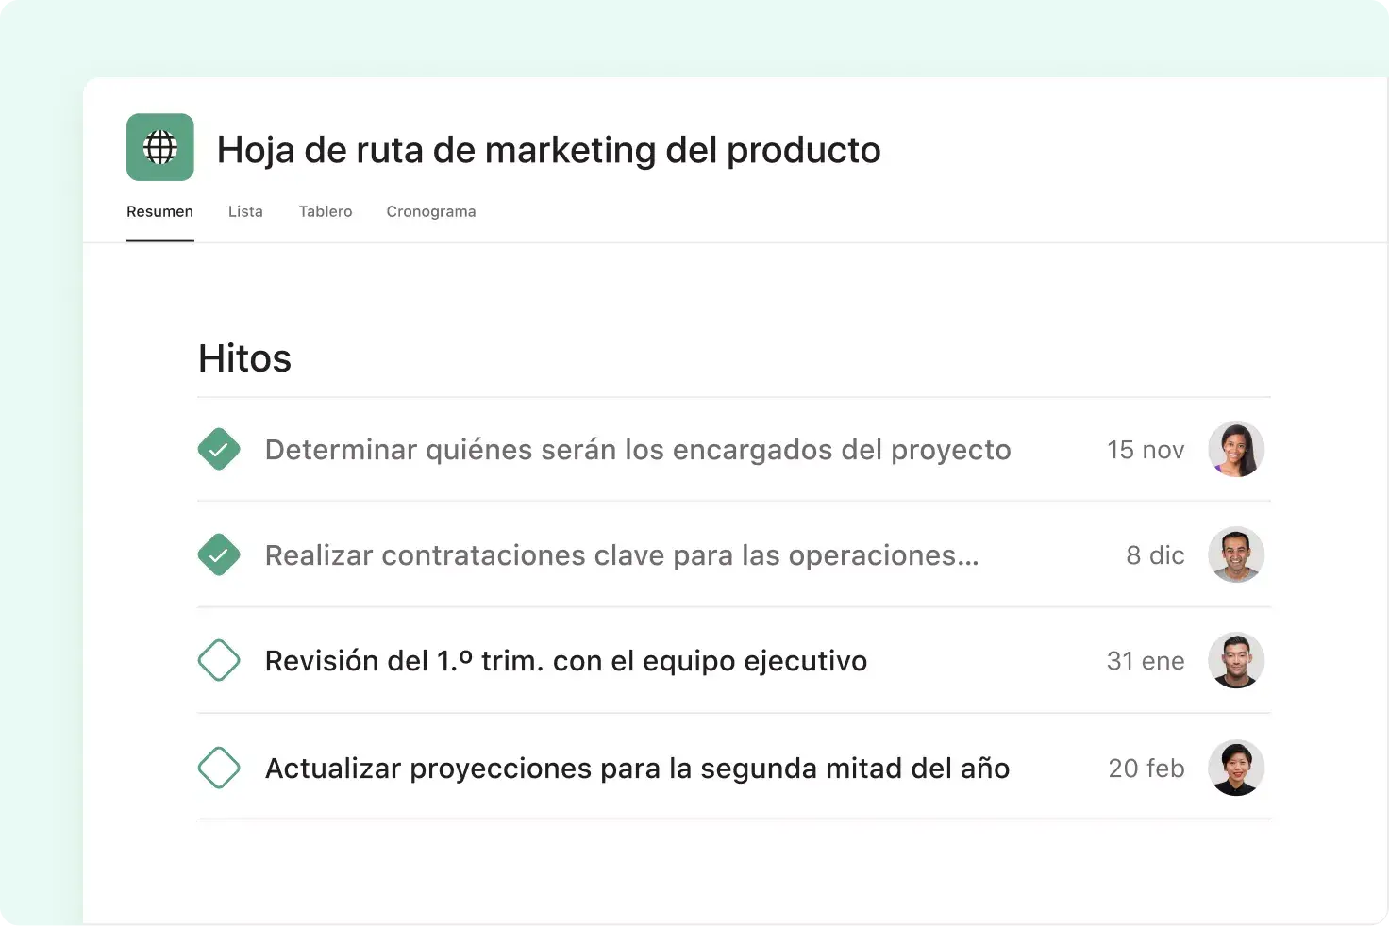Select the Resumen tab
1389x926 pixels.
(x=159, y=211)
